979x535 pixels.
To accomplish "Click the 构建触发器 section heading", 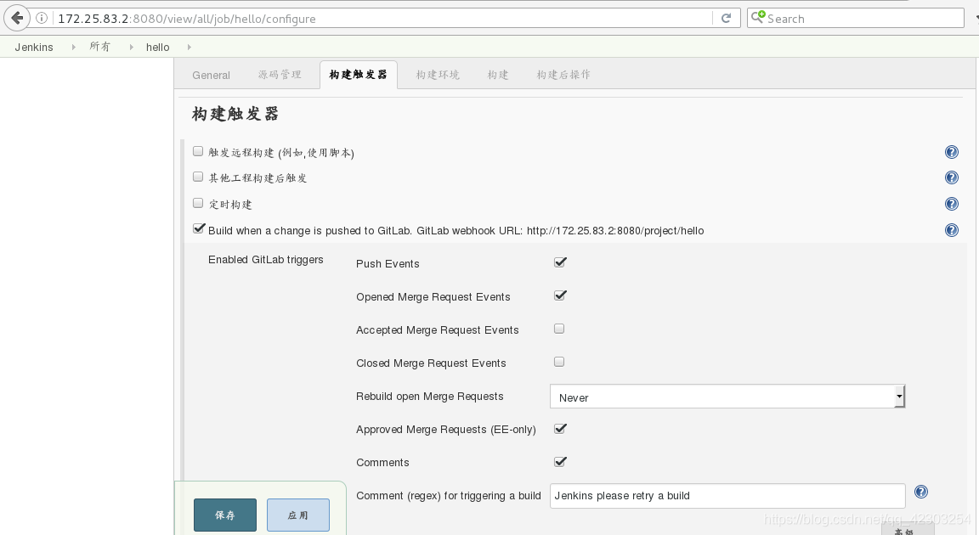I will point(235,114).
